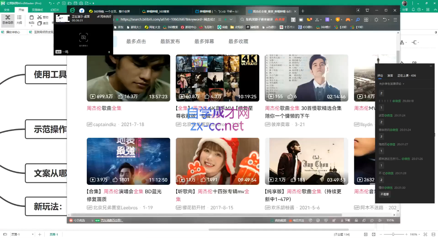This screenshot has width=438, height=238.
Task: Open the 190% zoom level dropdown
Action: [415, 234]
